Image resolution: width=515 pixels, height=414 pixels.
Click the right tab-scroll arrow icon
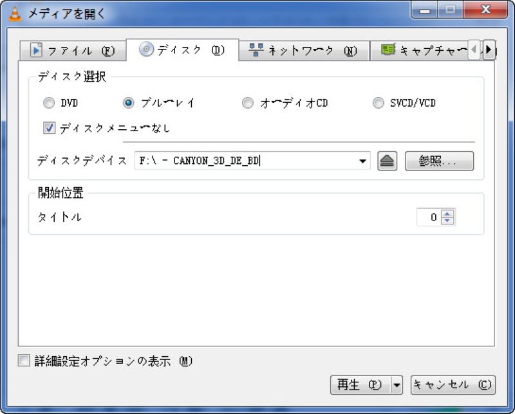[489, 49]
